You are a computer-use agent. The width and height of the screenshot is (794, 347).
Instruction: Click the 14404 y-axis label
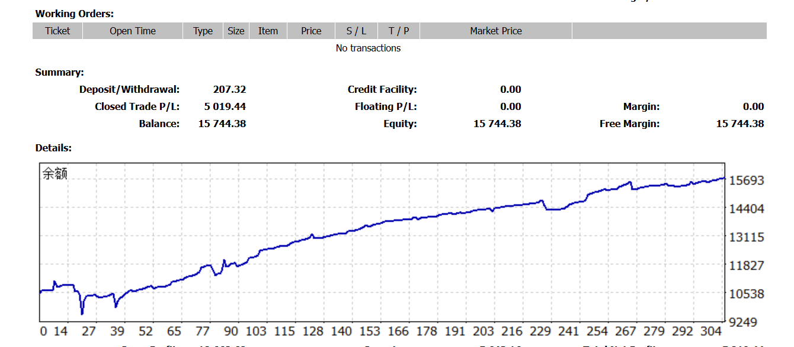747,209
